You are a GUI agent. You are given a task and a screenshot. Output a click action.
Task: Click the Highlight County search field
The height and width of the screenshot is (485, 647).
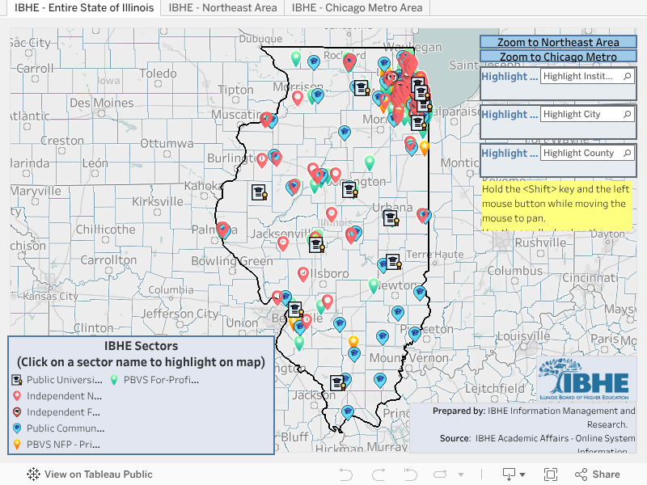pyautogui.click(x=579, y=154)
